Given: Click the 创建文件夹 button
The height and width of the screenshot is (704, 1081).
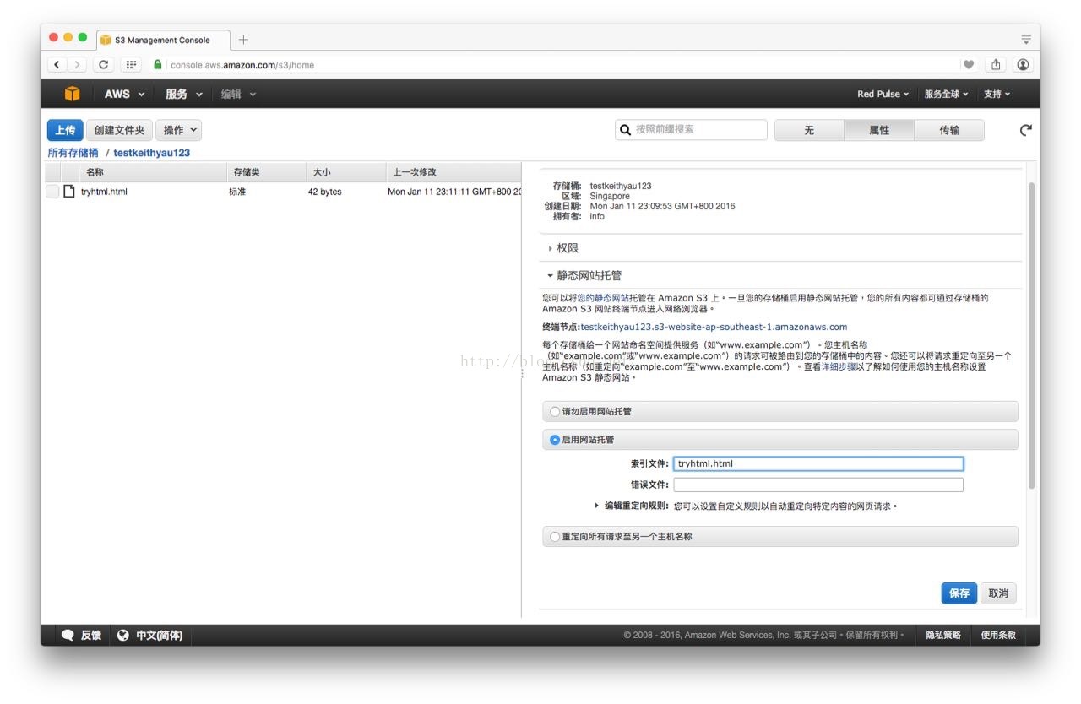Looking at the screenshot, I should click(x=119, y=130).
